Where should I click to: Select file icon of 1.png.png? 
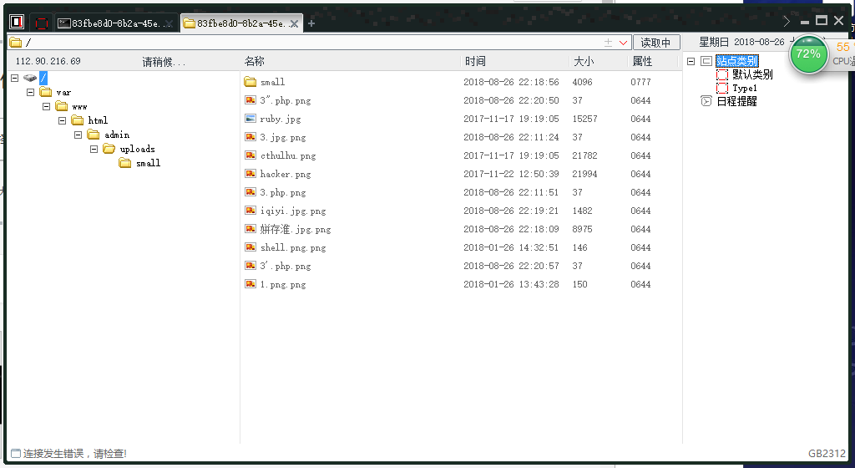coord(250,283)
